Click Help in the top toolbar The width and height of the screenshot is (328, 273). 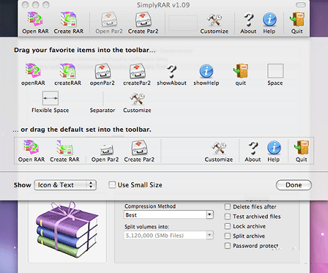pyautogui.click(x=269, y=23)
